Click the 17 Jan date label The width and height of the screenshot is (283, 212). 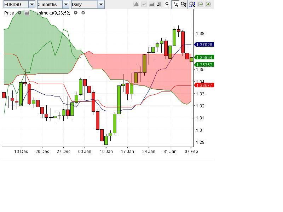click(x=127, y=152)
